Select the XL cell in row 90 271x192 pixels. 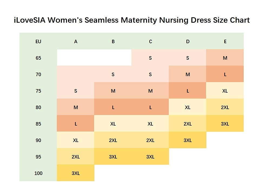click(76, 140)
